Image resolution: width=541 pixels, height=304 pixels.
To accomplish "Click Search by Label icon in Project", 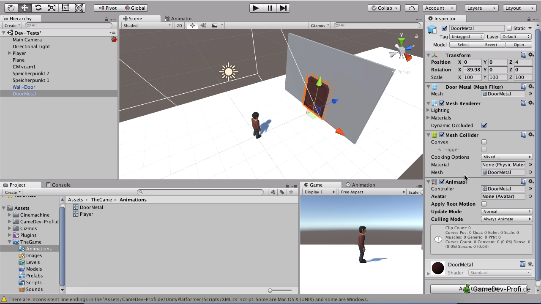I will 281,192.
